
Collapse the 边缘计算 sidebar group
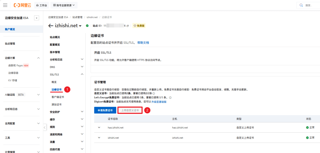[x=38, y=58]
